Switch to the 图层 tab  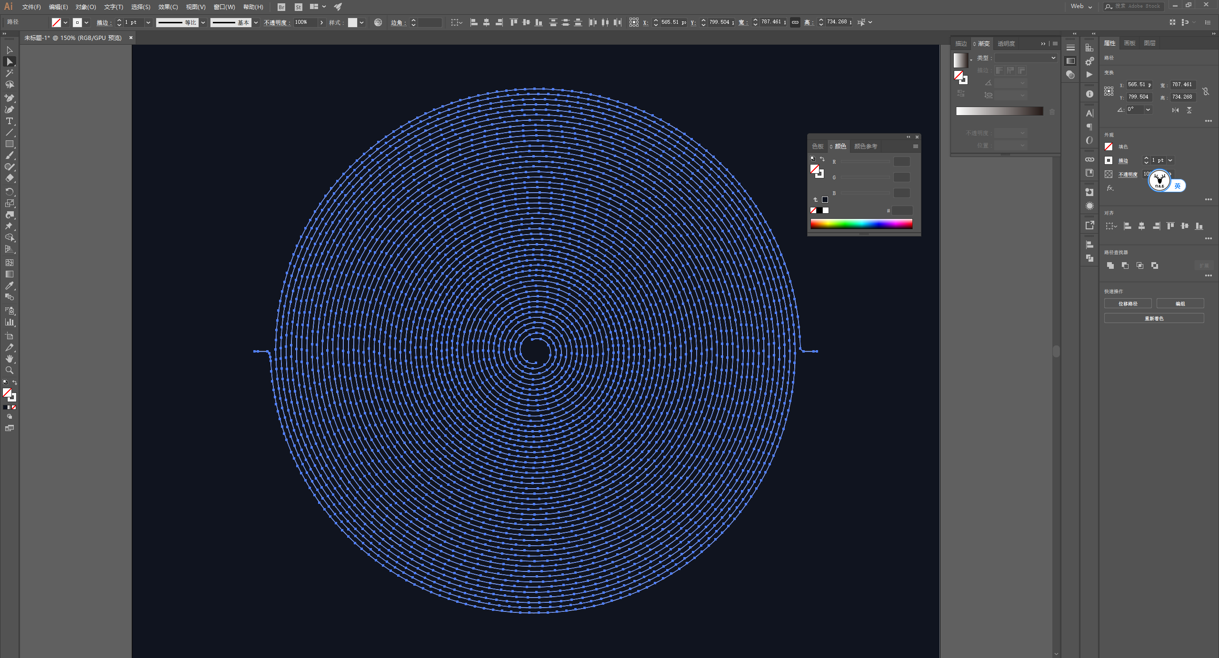tap(1149, 43)
